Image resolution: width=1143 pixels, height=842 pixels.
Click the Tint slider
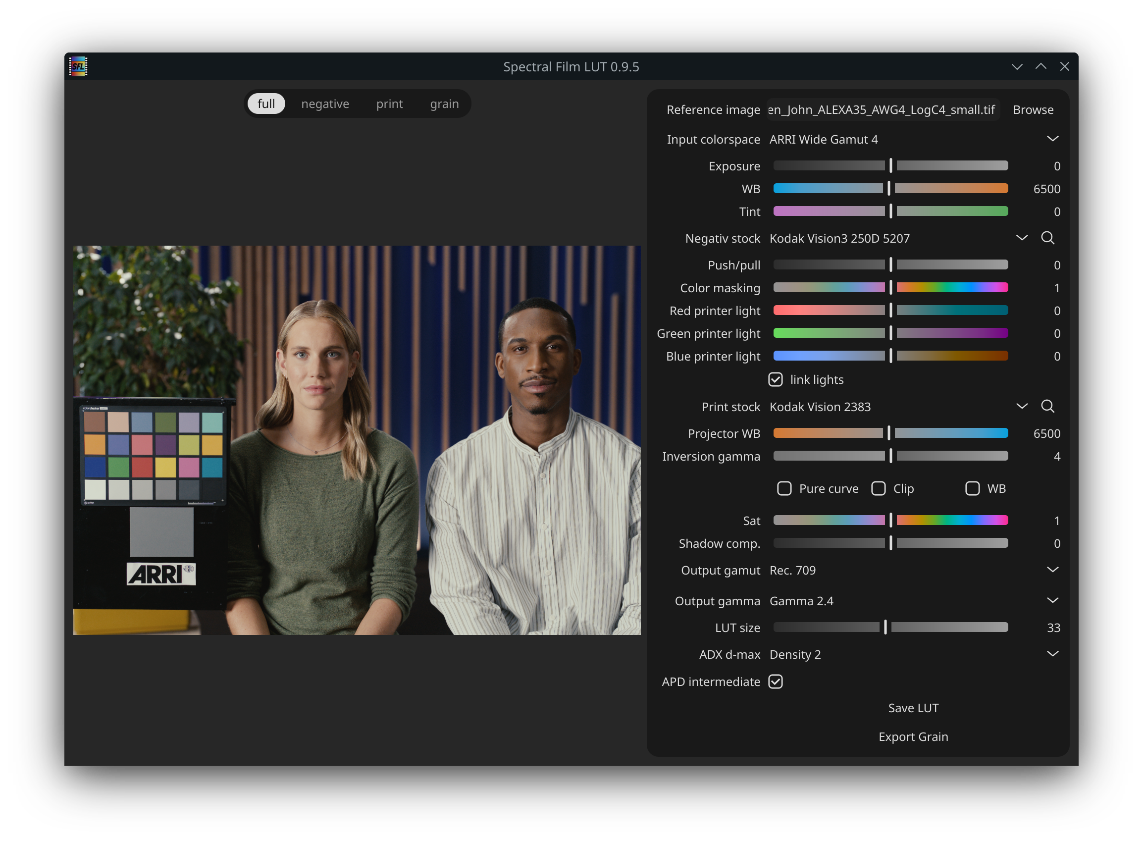(x=890, y=211)
